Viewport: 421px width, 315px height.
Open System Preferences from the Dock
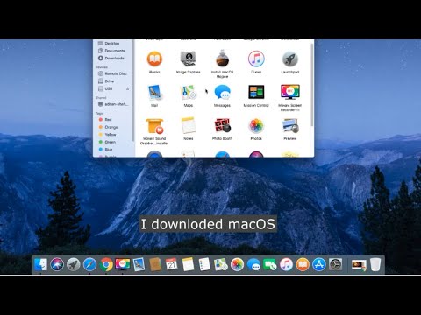[335, 265]
